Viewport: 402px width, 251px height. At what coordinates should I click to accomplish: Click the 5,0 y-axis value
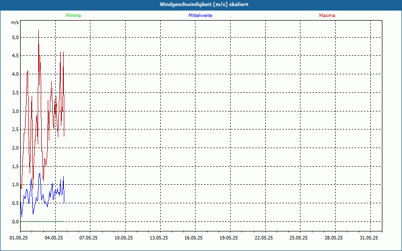pyautogui.click(x=16, y=37)
